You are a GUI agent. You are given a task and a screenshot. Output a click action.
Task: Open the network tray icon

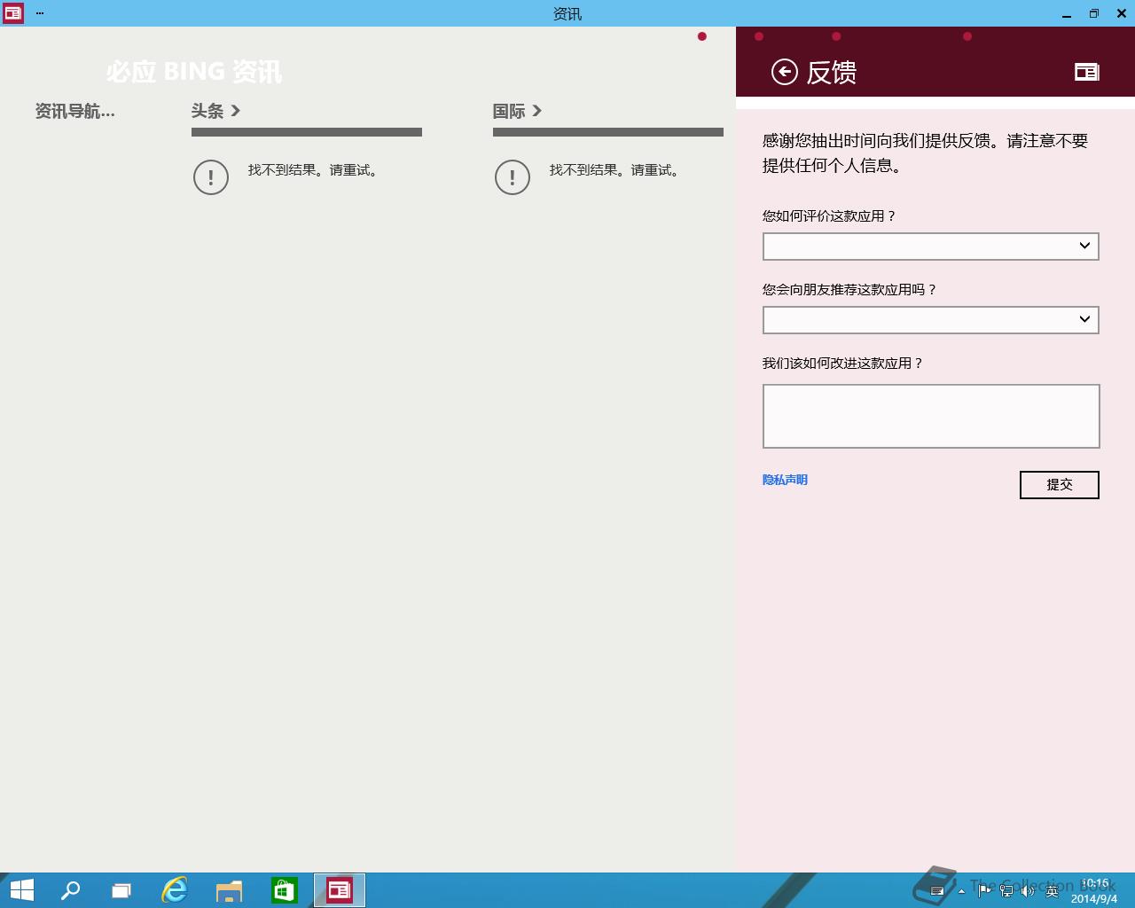point(1006,891)
